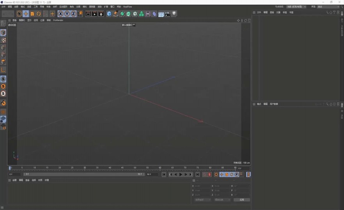Viewport: 344px width, 210px height.
Task: Add a Light object
Action: click(x=174, y=14)
